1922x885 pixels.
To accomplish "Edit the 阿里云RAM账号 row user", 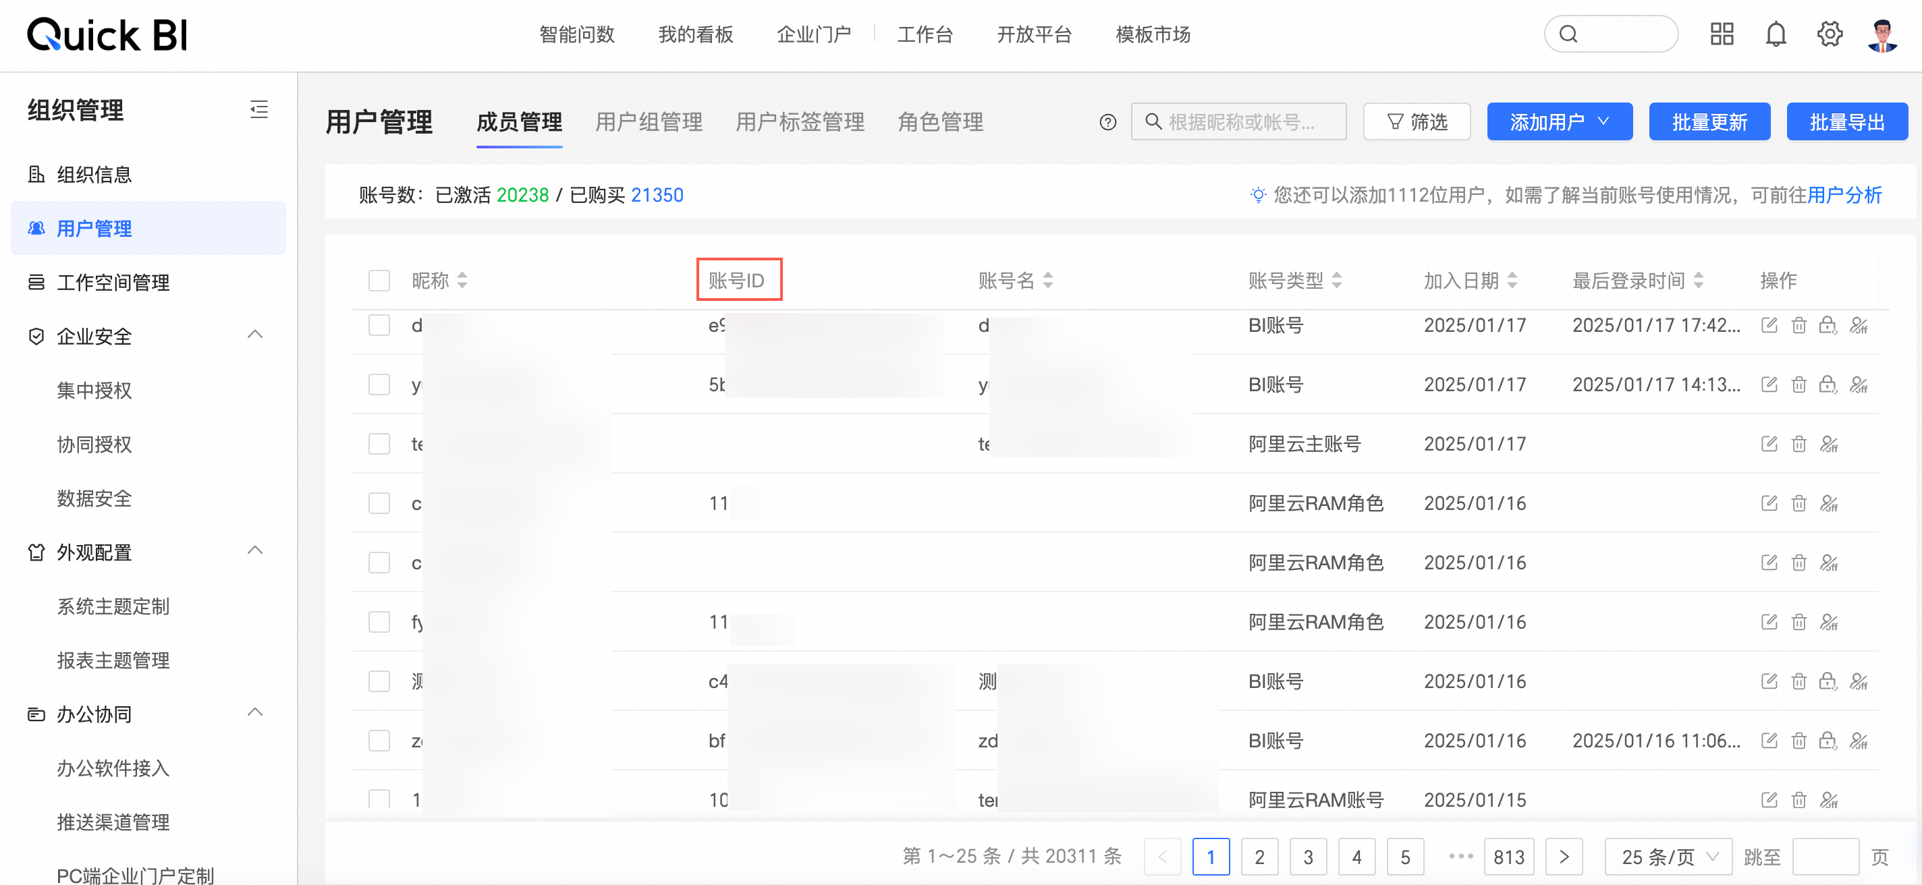I will [x=1769, y=800].
